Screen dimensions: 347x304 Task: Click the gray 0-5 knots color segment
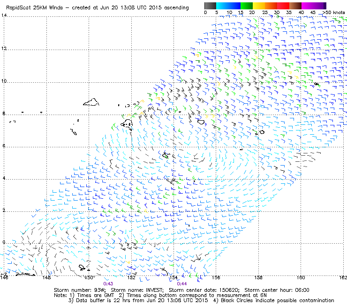pyautogui.click(x=210, y=6)
